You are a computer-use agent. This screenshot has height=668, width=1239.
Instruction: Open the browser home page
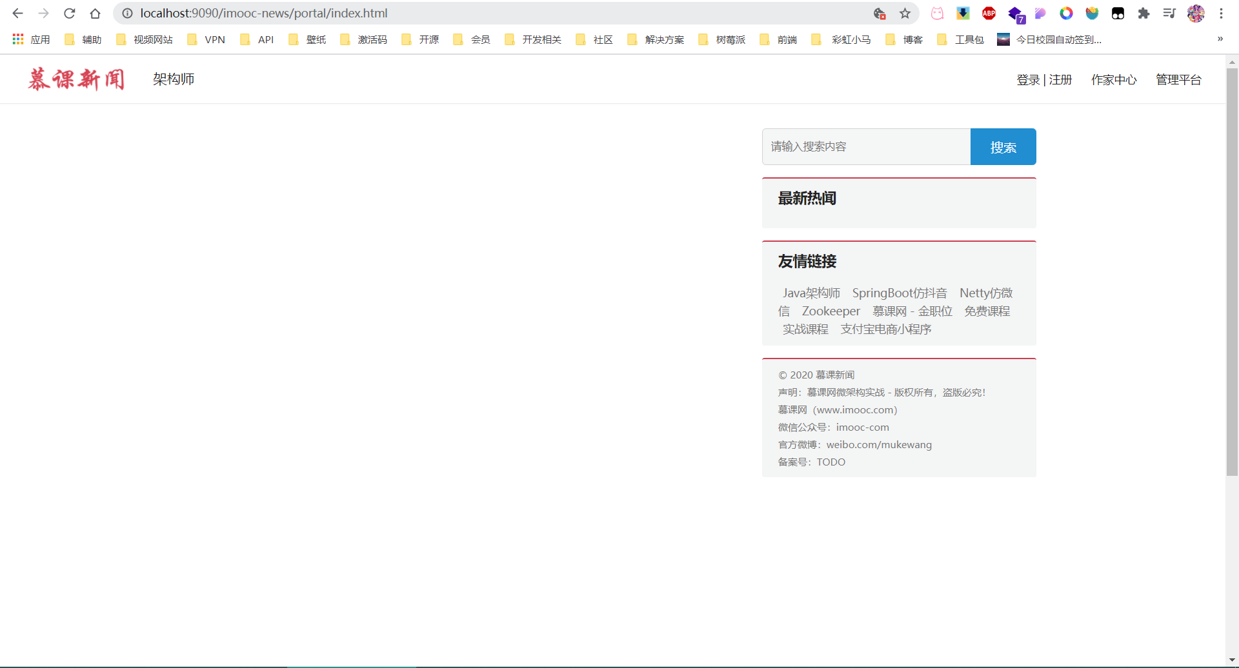tap(95, 13)
